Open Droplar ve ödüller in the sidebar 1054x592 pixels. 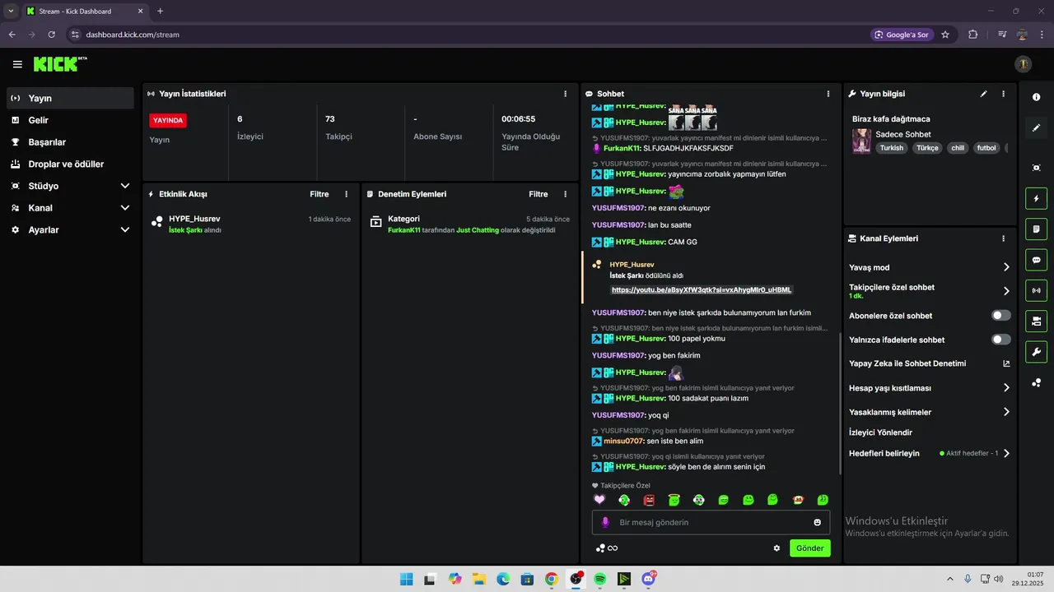pos(70,164)
